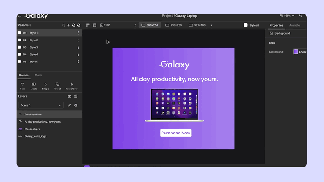This screenshot has width=324, height=182.
Task: Open the Animate tab
Action: 294,25
